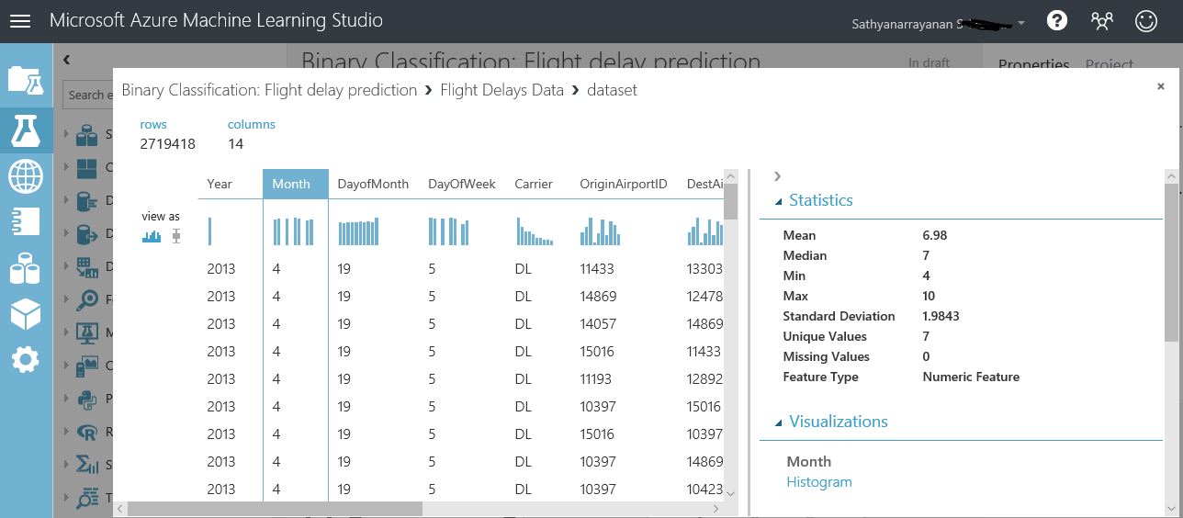Go to Binary Classification breadcrumb link
This screenshot has height=518, width=1183.
point(269,90)
